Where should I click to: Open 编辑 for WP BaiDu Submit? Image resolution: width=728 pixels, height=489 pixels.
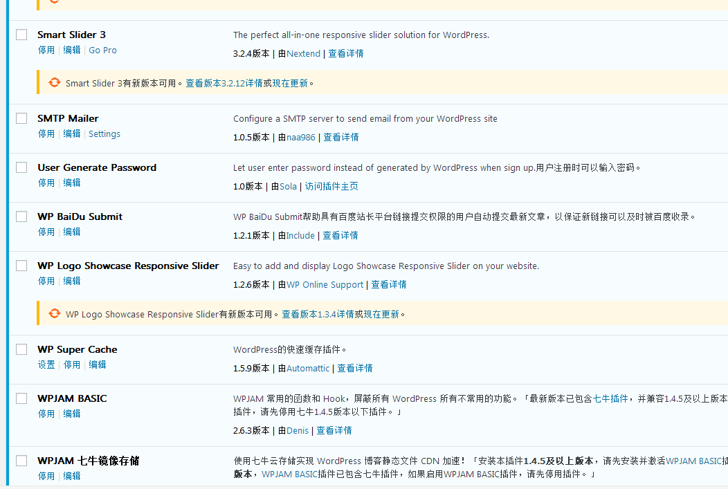pos(72,232)
